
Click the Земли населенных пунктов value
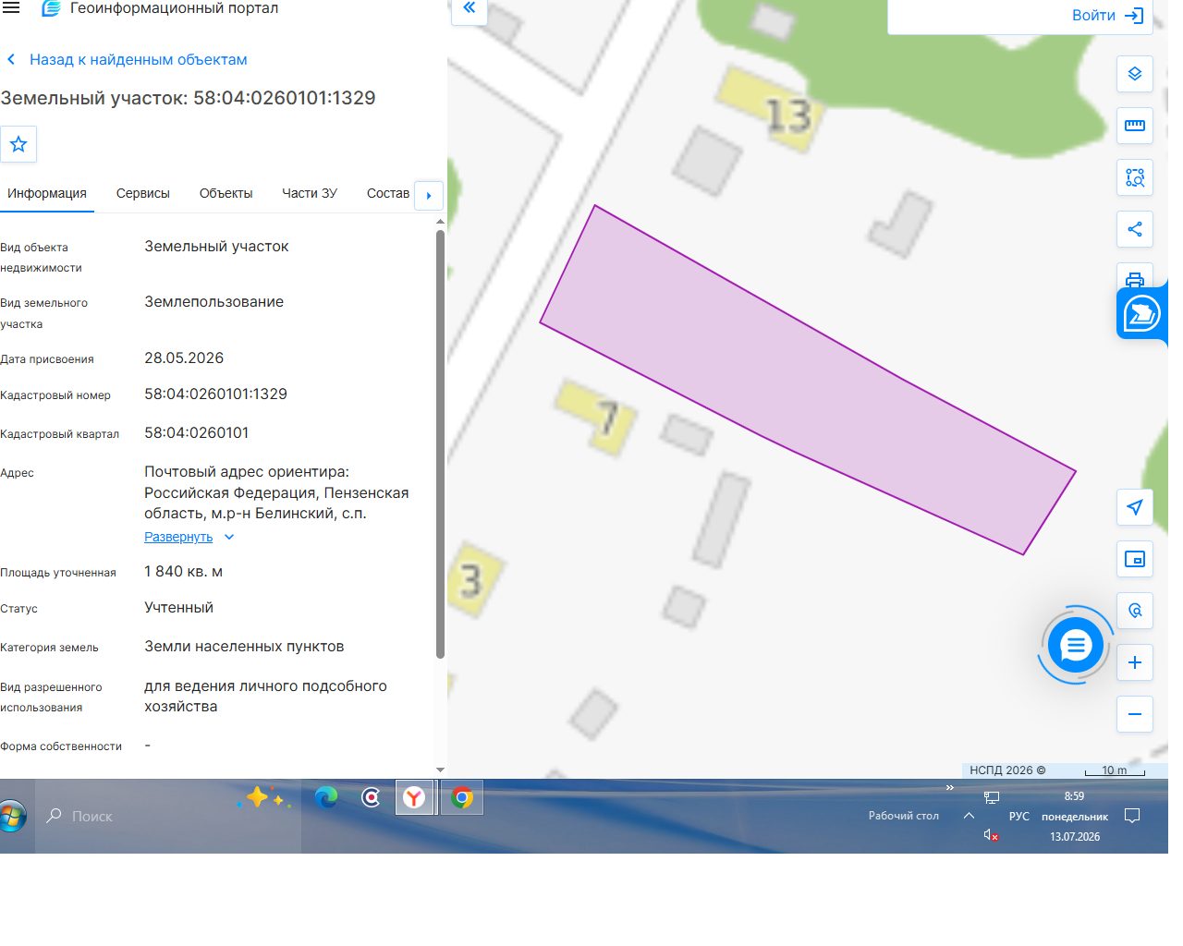click(244, 647)
